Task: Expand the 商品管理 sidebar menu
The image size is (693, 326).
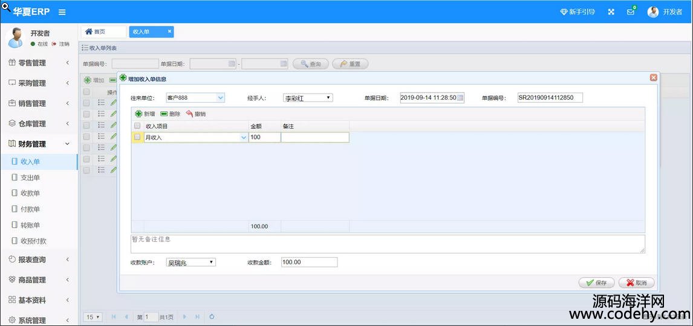Action: click(x=39, y=280)
